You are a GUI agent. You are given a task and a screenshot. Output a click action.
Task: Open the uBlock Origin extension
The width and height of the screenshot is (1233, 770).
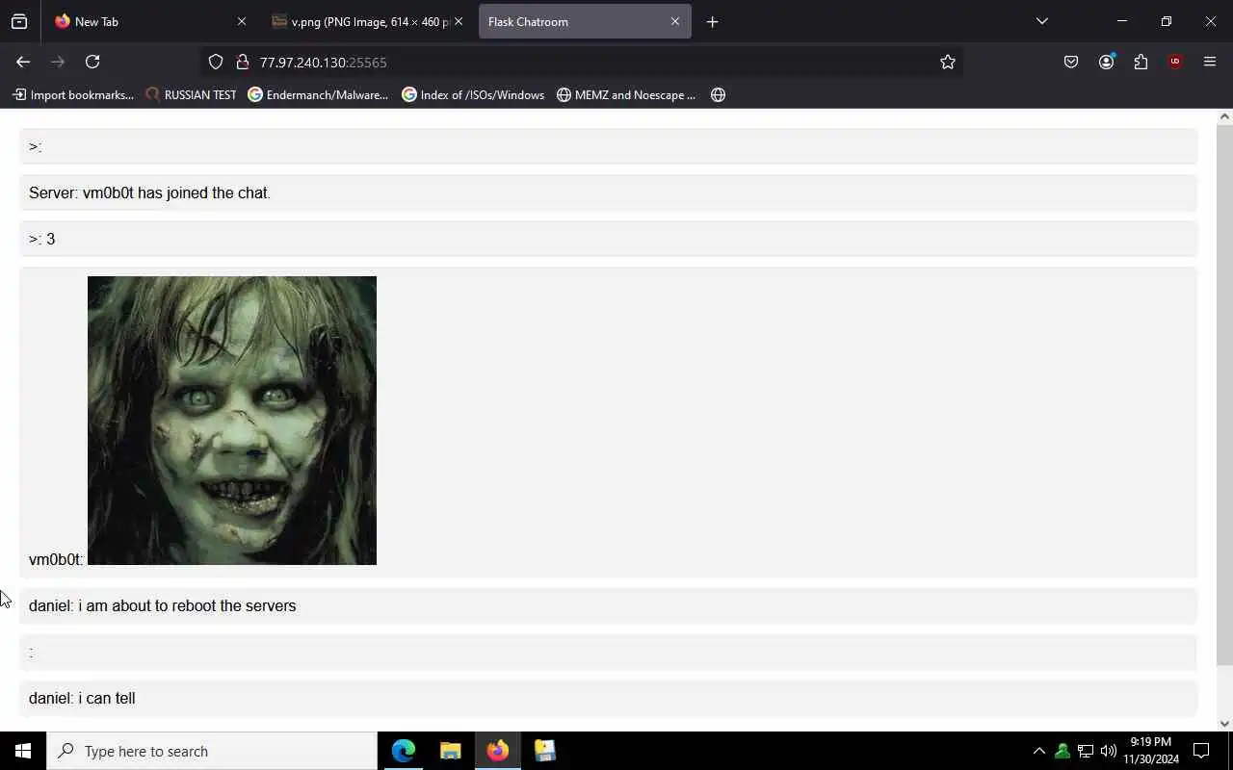[x=1175, y=62]
